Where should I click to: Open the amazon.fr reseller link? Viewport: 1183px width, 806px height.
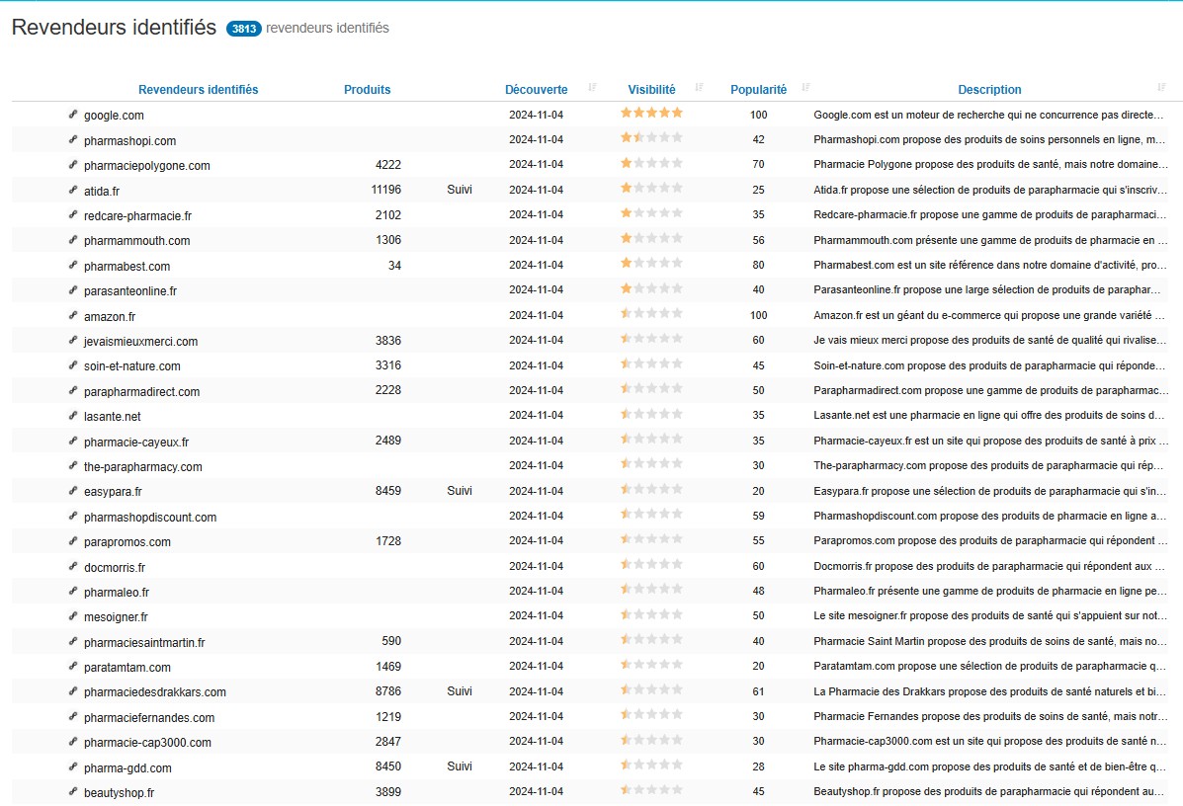(110, 317)
